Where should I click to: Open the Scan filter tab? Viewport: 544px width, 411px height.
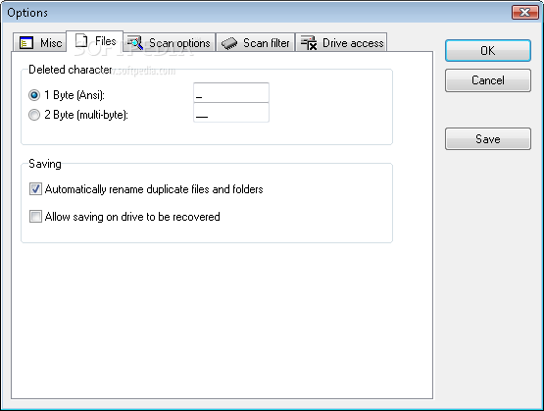point(256,43)
